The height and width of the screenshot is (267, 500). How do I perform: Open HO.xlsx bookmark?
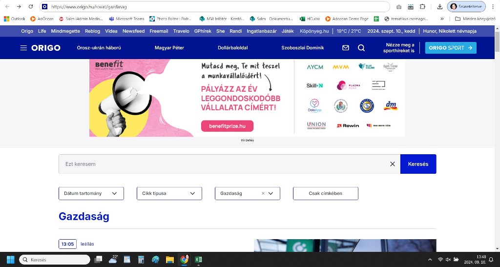310,19
